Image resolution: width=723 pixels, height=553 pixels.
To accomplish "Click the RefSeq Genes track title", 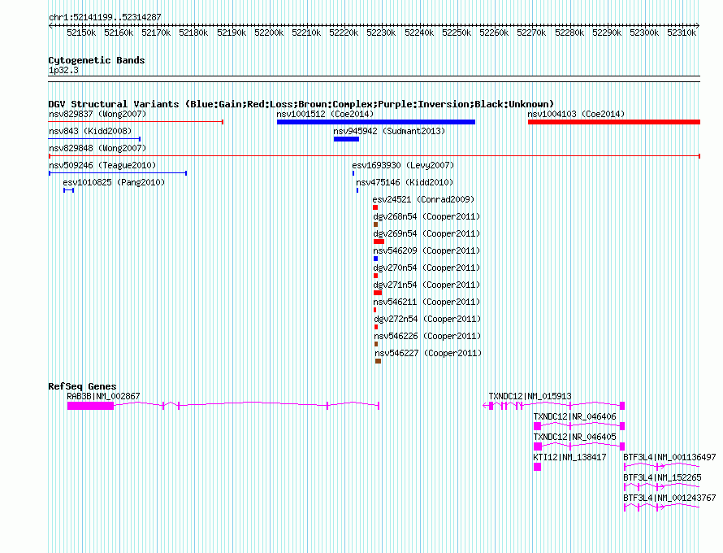I will 82,386.
